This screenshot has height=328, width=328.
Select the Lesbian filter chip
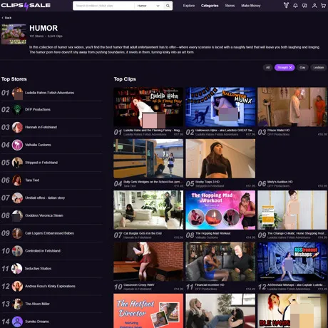pyautogui.click(x=318, y=68)
